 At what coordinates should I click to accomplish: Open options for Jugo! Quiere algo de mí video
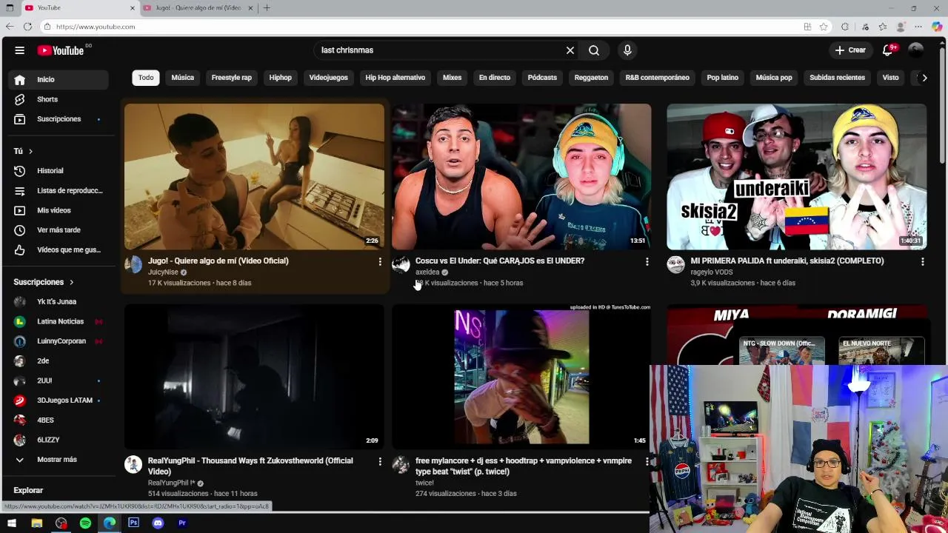coord(380,261)
